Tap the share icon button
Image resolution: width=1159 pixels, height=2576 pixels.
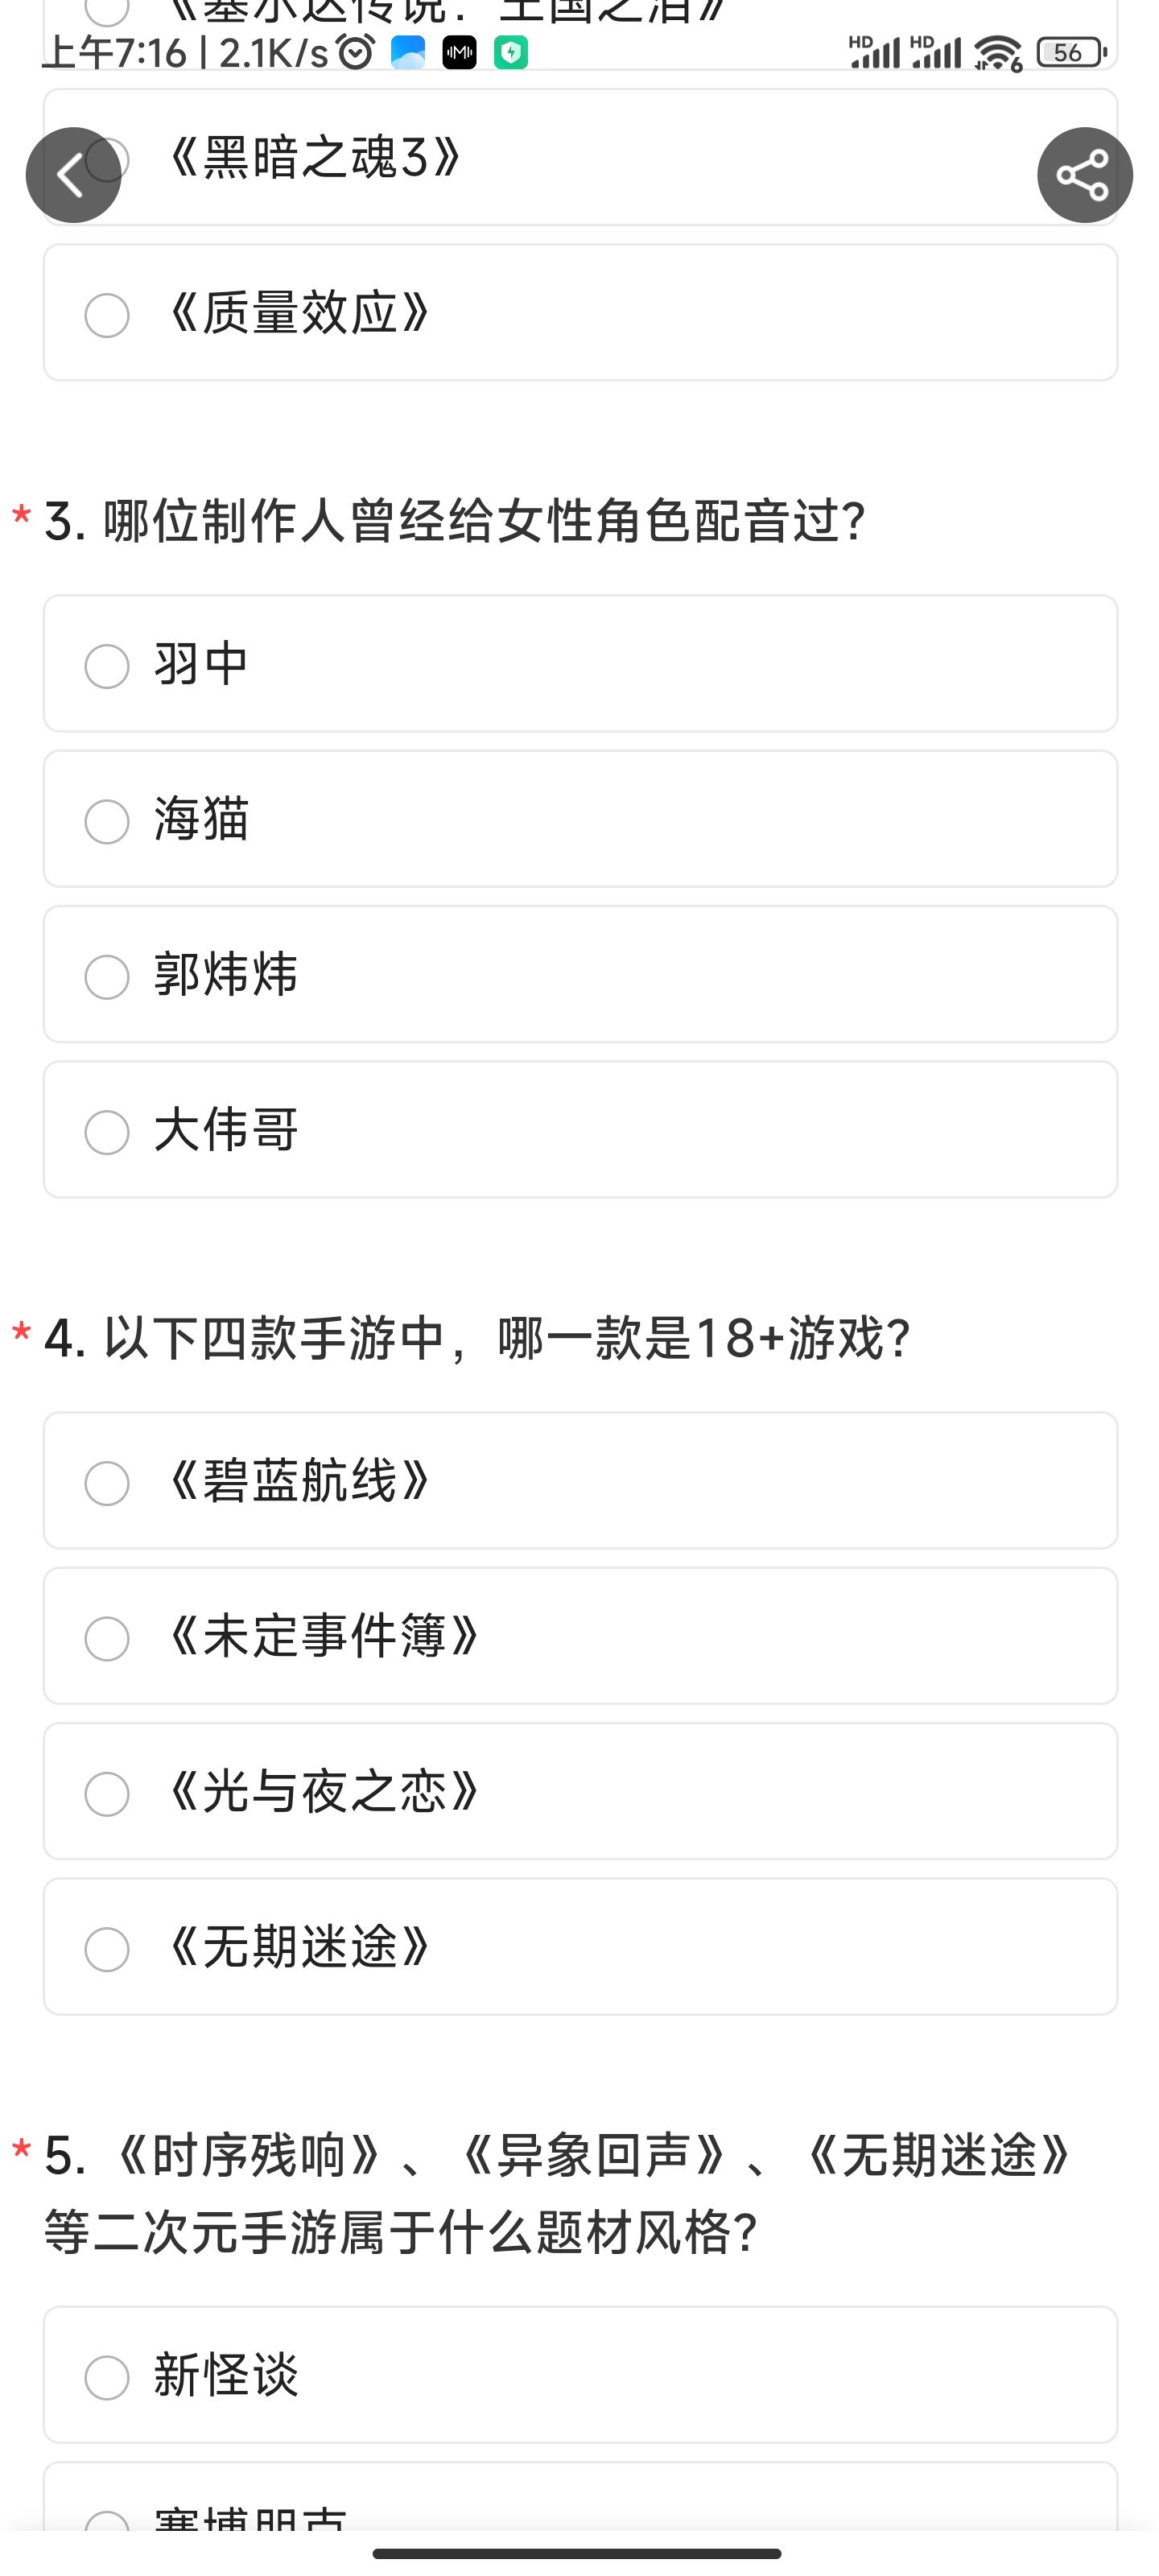pyautogui.click(x=1084, y=175)
